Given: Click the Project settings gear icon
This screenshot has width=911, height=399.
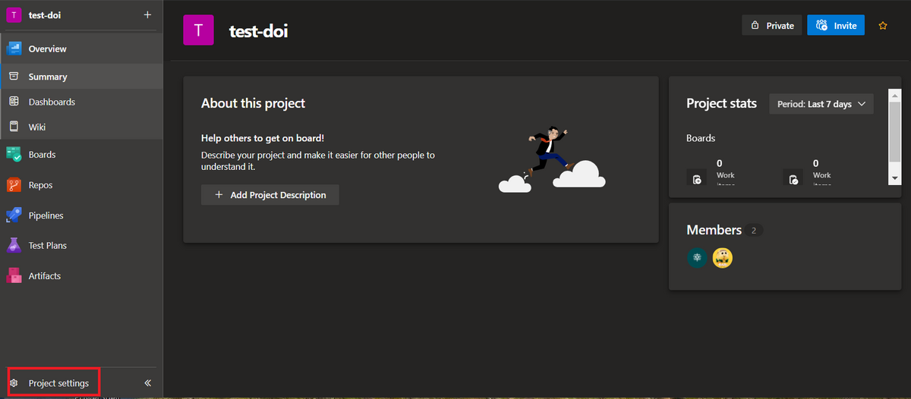Looking at the screenshot, I should 14,383.
